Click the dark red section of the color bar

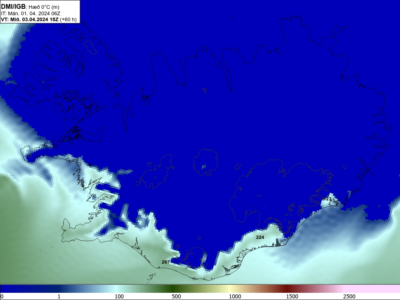pyautogui.click(x=287, y=289)
